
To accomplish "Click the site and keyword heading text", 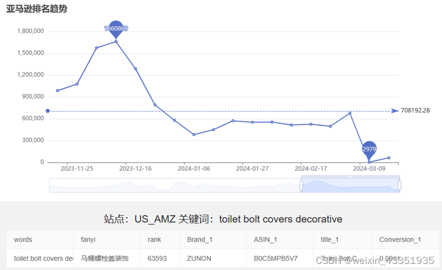I will (x=223, y=219).
